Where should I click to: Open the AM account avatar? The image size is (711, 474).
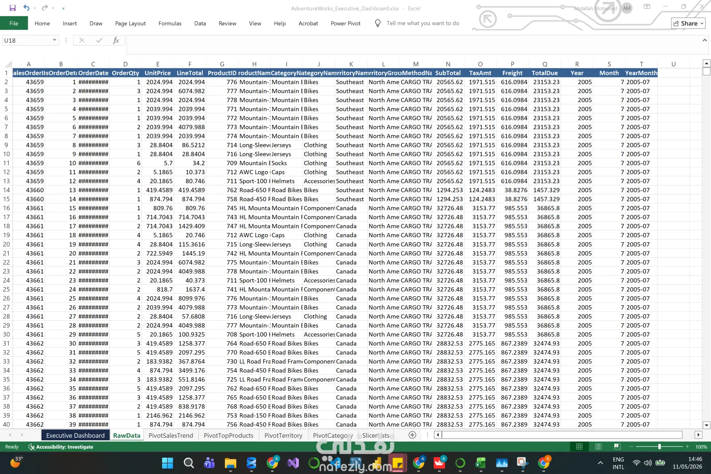pyautogui.click(x=627, y=8)
